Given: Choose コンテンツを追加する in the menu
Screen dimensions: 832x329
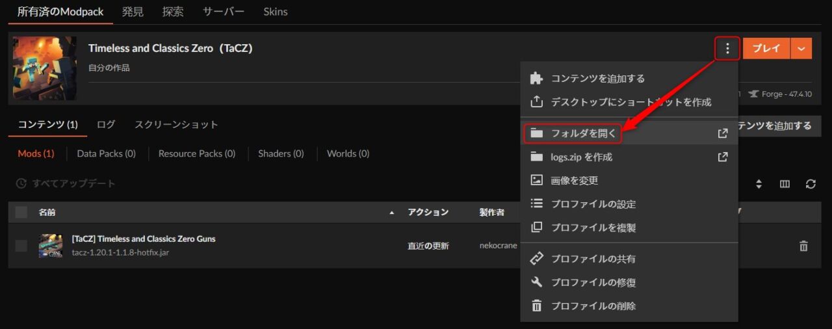Looking at the screenshot, I should click(629, 79).
